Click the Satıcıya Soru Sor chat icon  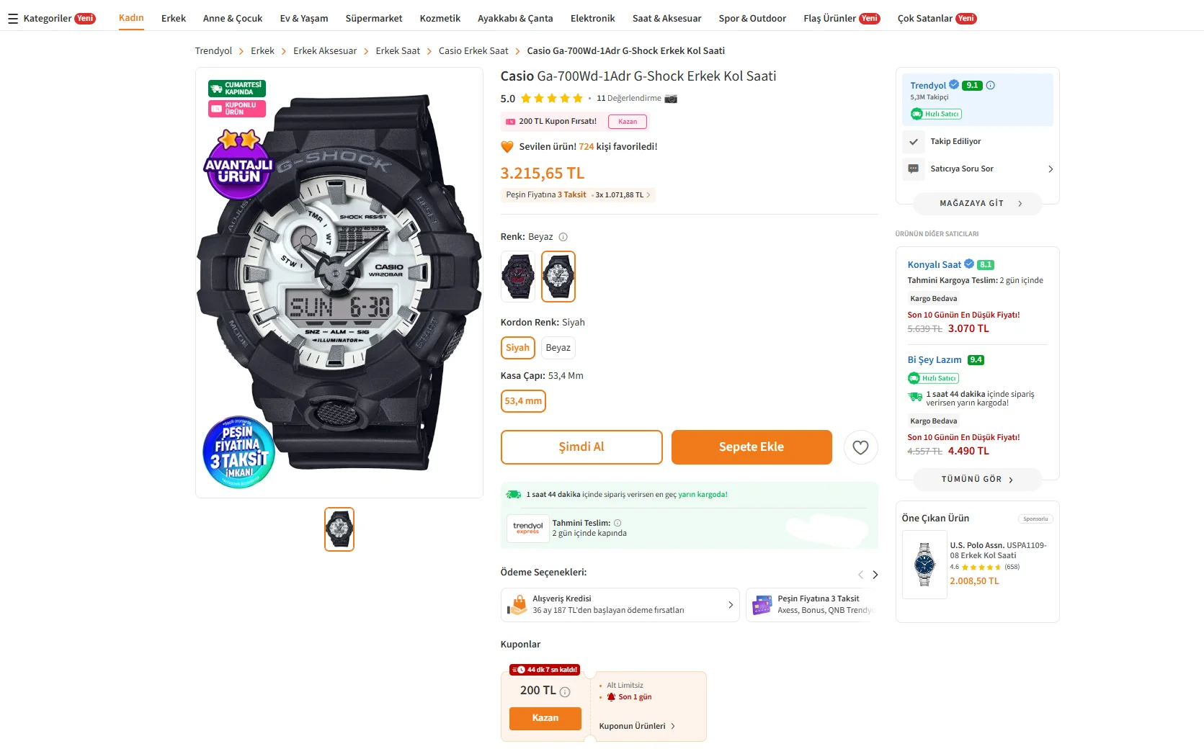914,169
